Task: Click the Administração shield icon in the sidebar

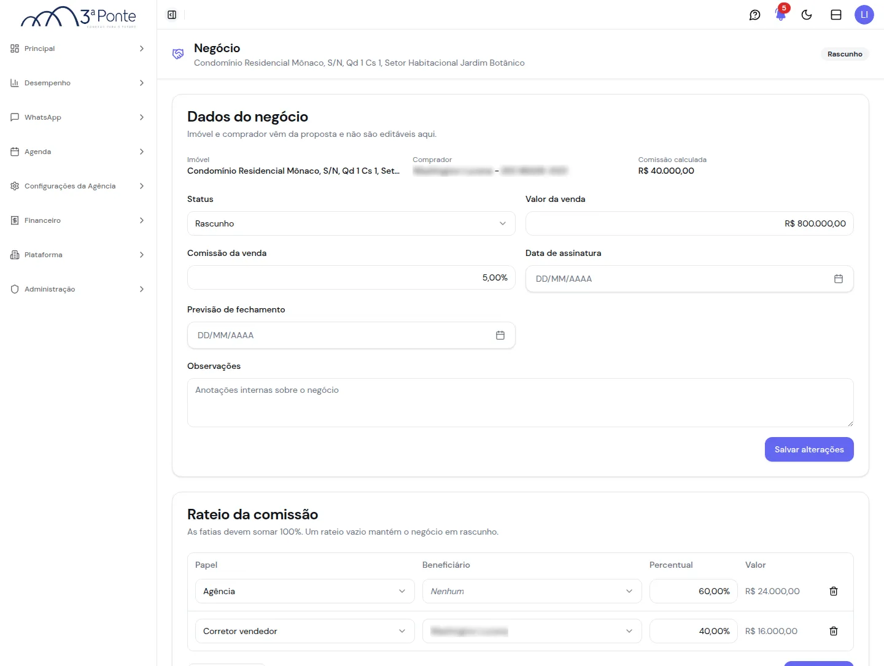Action: (15, 289)
